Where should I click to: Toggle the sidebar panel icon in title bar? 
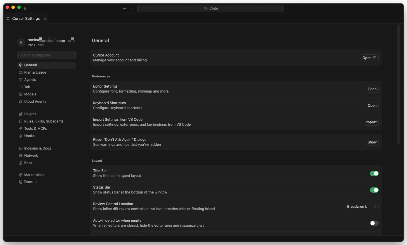26,8
